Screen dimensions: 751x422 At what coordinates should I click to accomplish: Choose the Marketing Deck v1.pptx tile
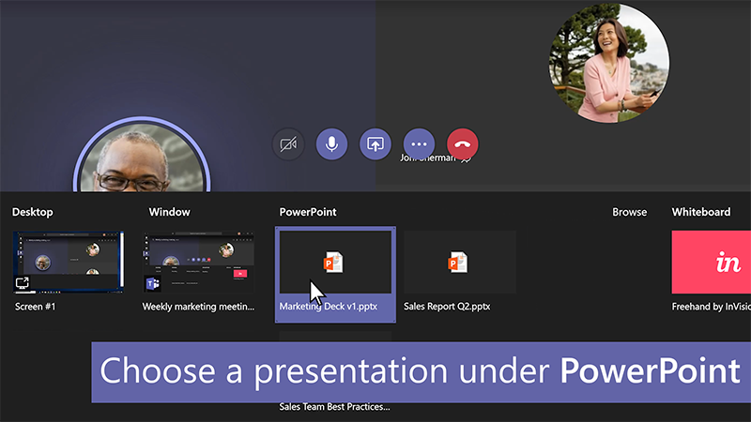tap(335, 275)
